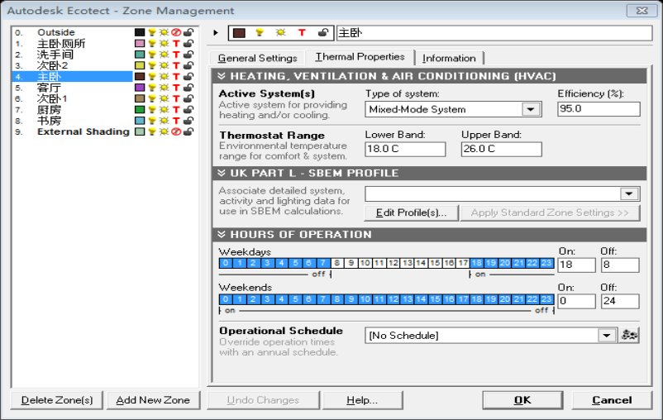Viewport: 663px width, 420px height.
Task: Click the arrow left of the header bar
Action: coord(216,32)
